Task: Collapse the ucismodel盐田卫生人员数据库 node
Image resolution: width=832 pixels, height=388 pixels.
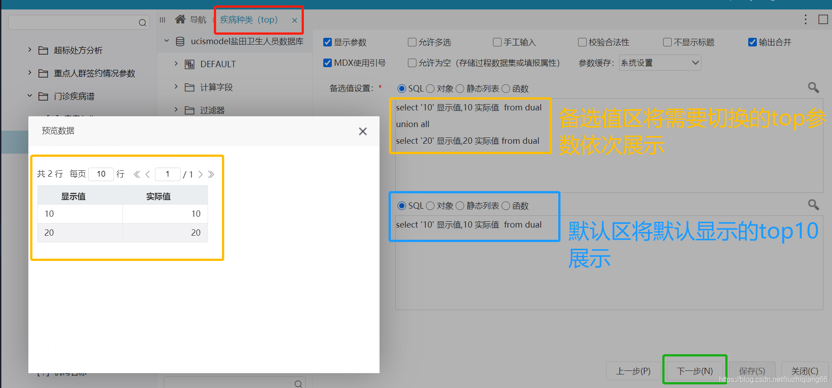Action: tap(167, 41)
